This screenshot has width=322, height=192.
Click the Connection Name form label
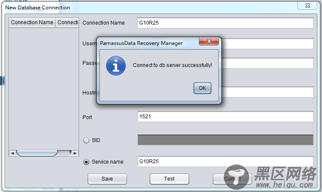[x=104, y=23]
